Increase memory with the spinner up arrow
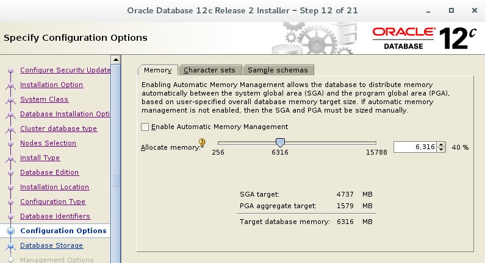485x263 pixels. pos(441,144)
